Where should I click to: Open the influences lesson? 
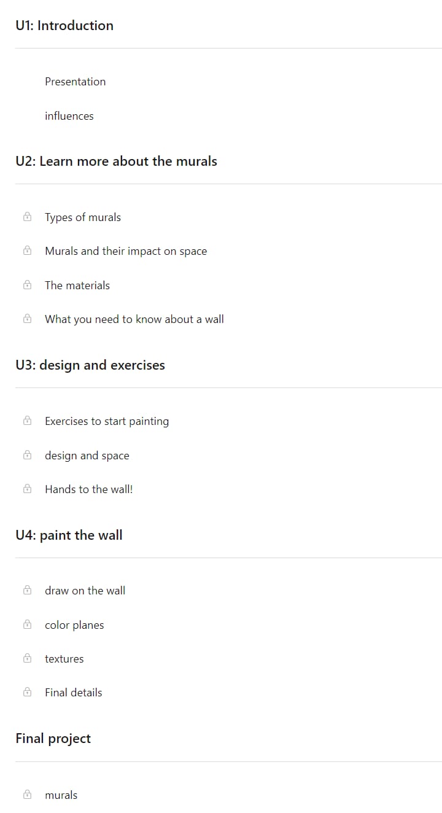click(x=69, y=116)
